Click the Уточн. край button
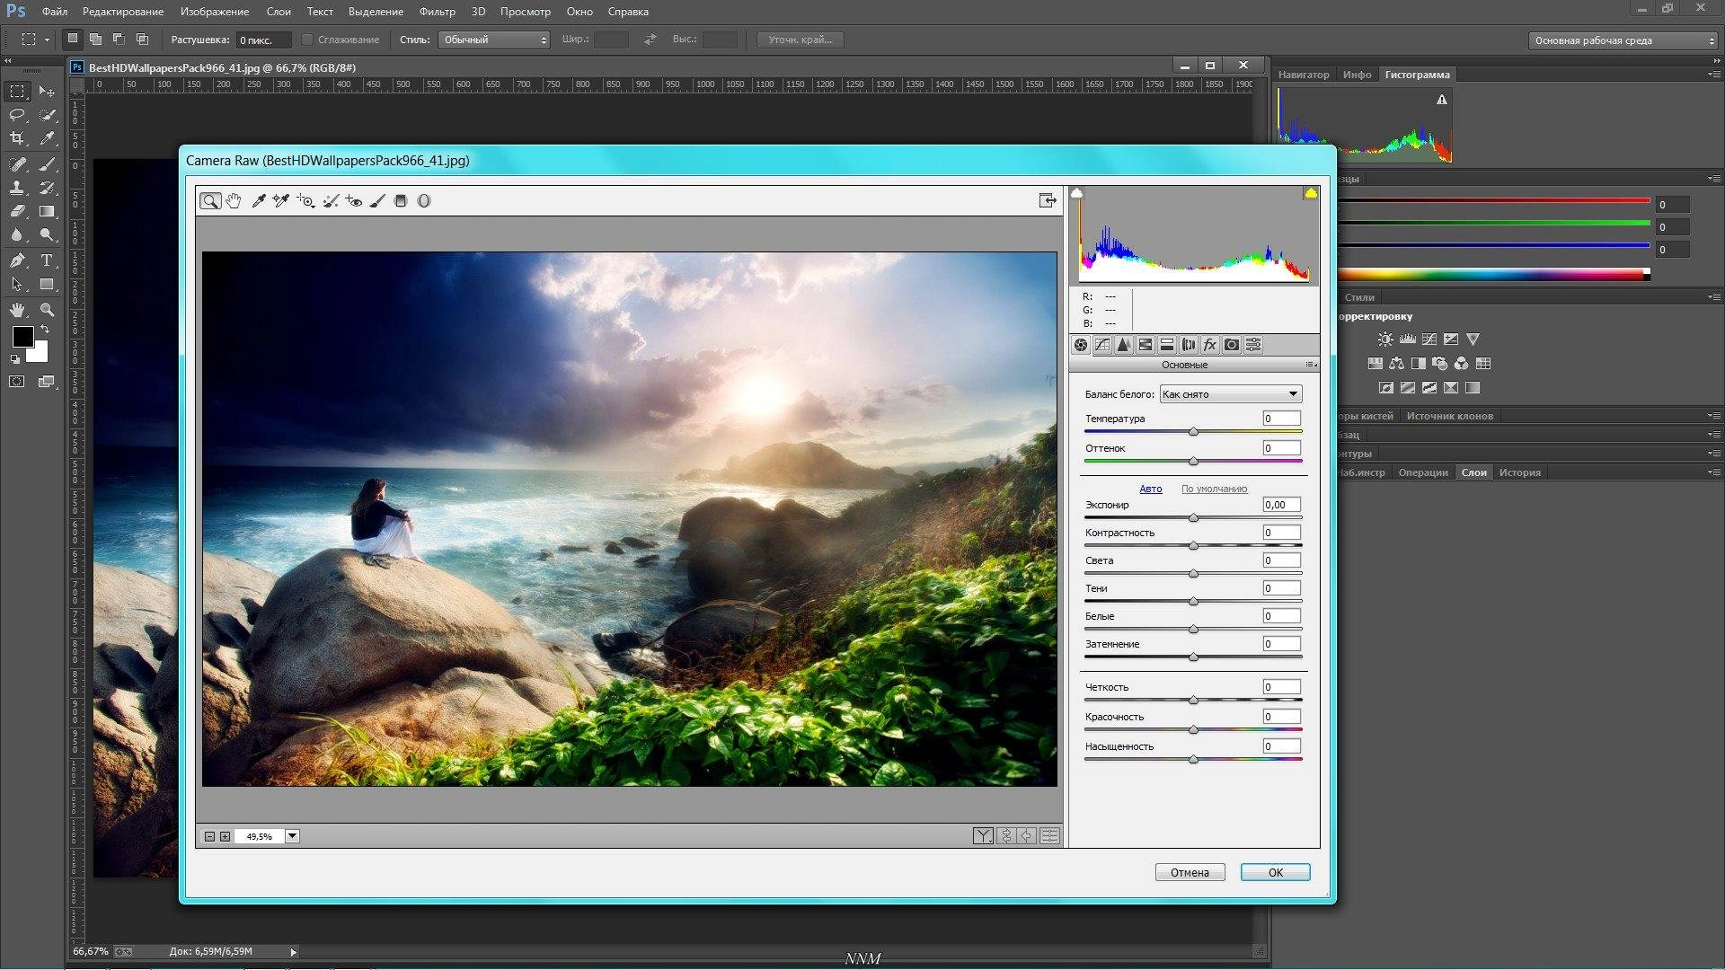 pyautogui.click(x=800, y=40)
